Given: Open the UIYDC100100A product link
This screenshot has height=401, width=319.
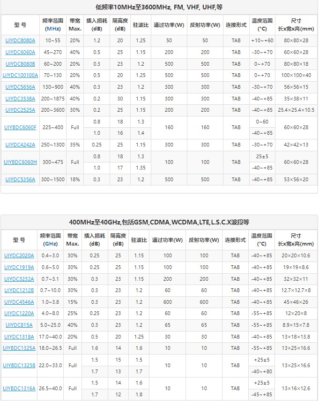Looking at the screenshot, I should point(20,75).
